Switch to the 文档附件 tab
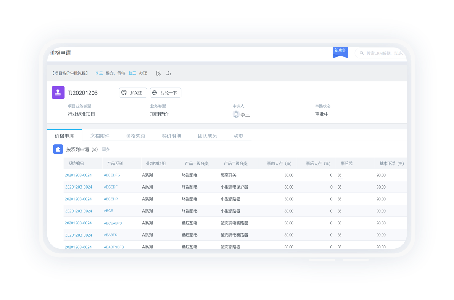Screen dimensions: 454x300 click(100, 135)
